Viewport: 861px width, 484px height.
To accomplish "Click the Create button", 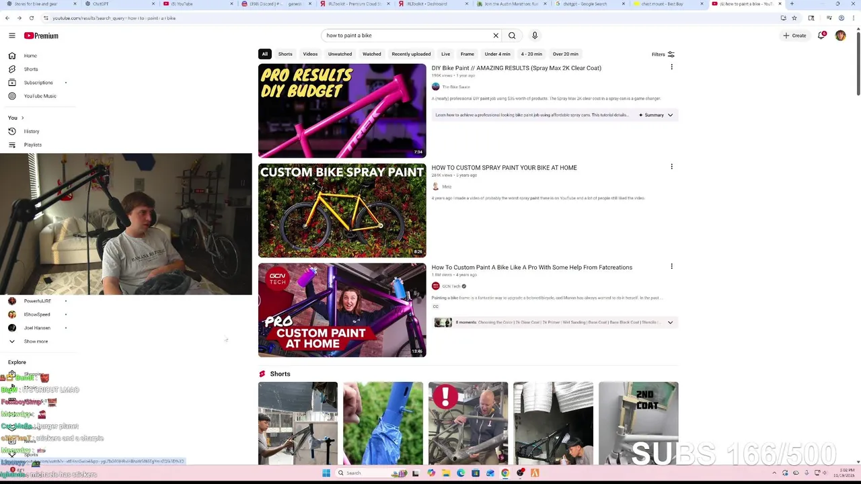I will pyautogui.click(x=794, y=36).
